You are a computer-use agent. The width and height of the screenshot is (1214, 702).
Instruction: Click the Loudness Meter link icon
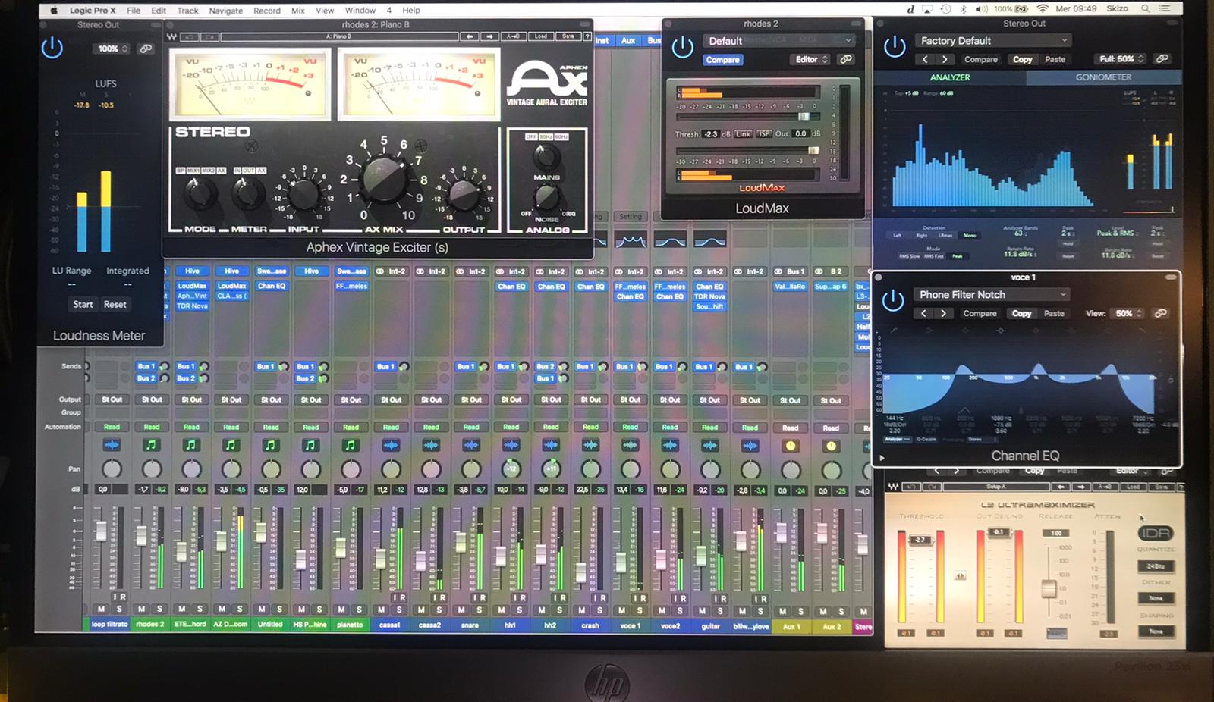146,49
